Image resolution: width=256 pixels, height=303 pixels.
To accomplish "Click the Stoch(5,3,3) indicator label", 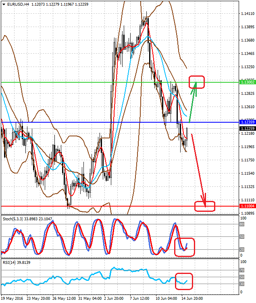I will coord(27,219).
